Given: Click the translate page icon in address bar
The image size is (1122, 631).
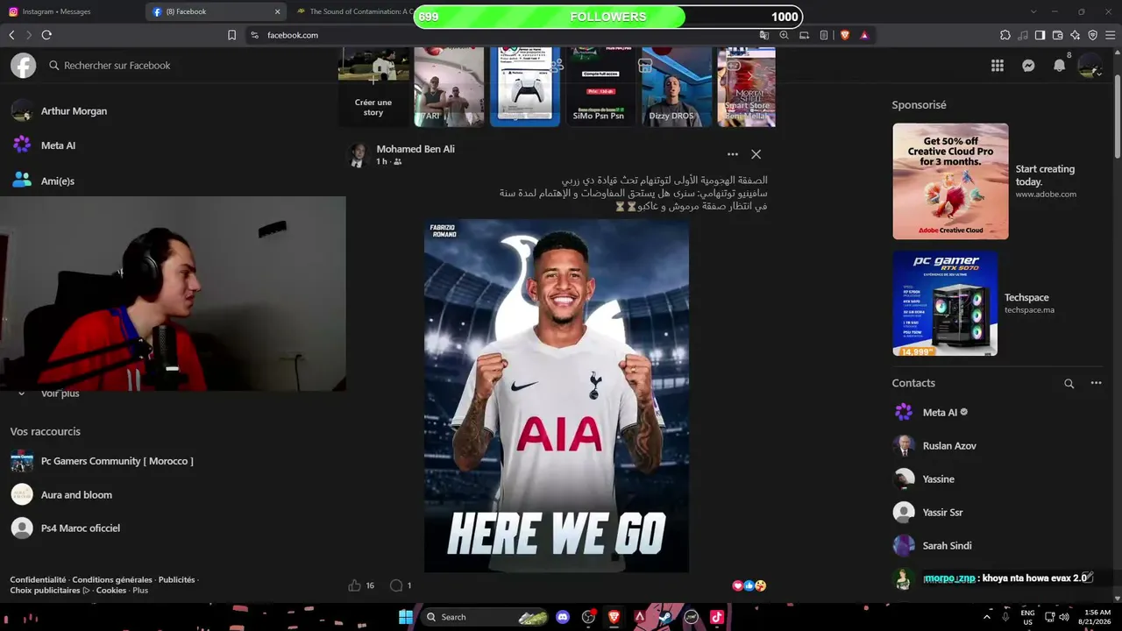Looking at the screenshot, I should [x=764, y=35].
